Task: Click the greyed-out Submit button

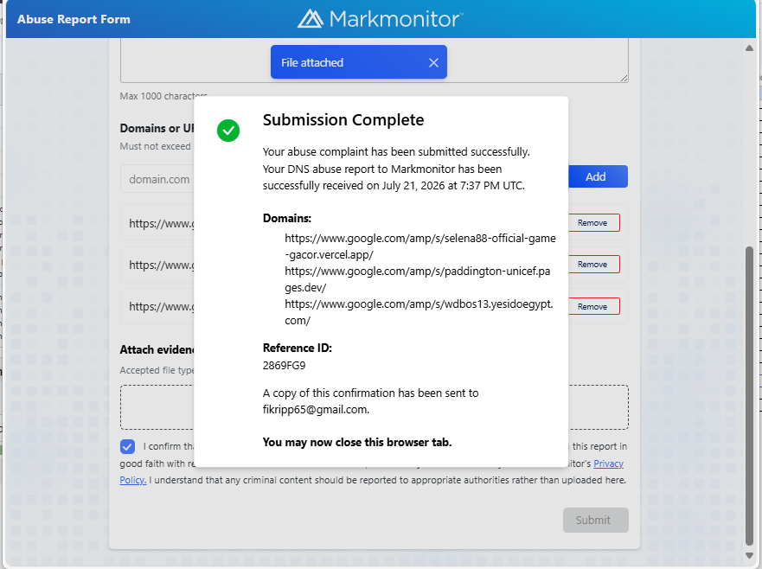Action: [595, 520]
